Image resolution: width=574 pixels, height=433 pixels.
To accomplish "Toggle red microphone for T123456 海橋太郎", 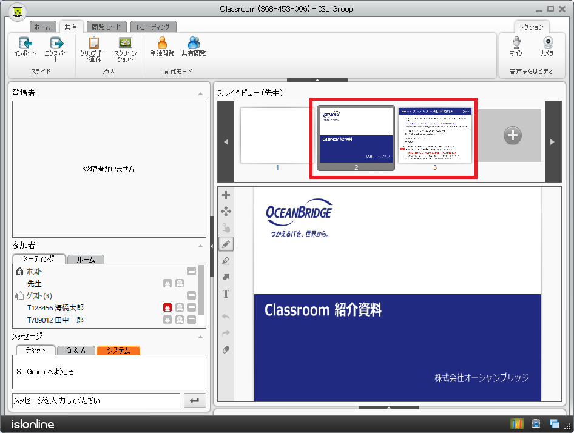I will [x=167, y=307].
